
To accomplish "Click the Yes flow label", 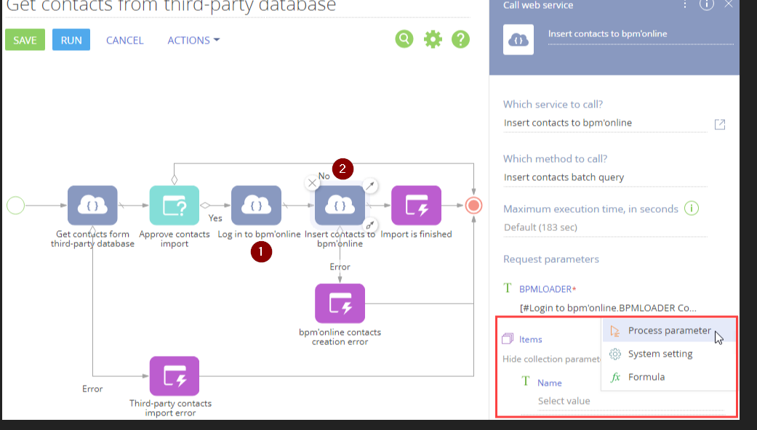I will [x=215, y=219].
